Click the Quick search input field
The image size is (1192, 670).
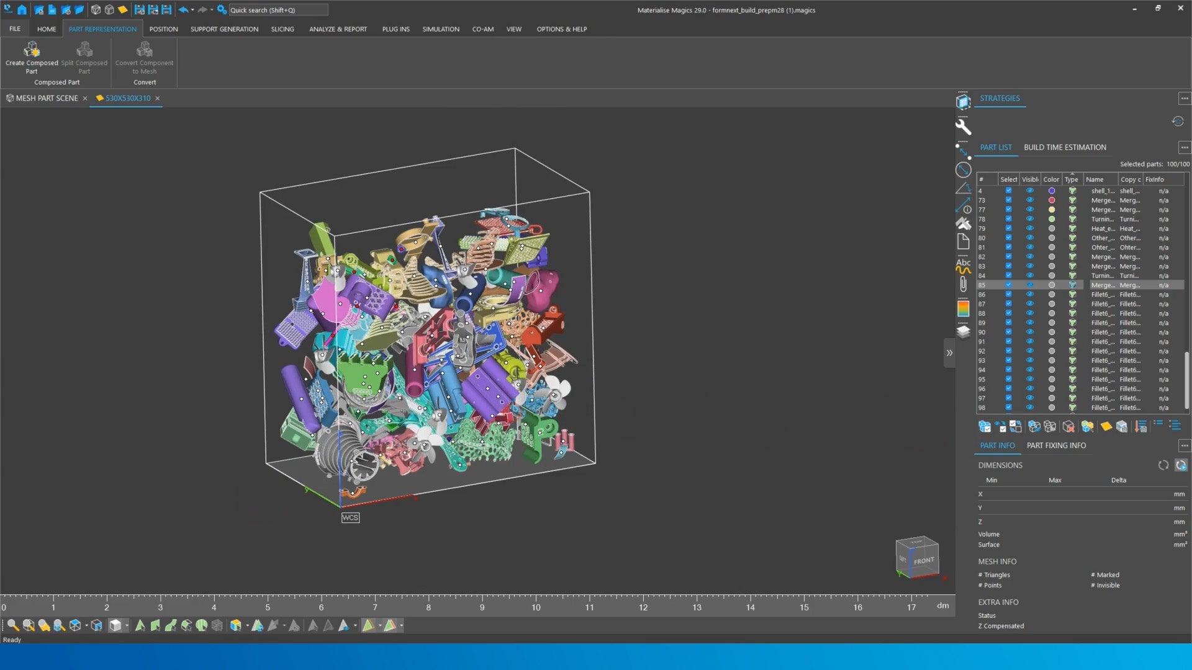pos(278,10)
